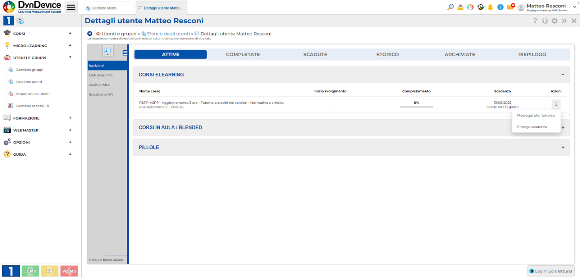Screen dimensions: 580x278
Task: Select Proroga scadenza from the menu
Action: 532,127
